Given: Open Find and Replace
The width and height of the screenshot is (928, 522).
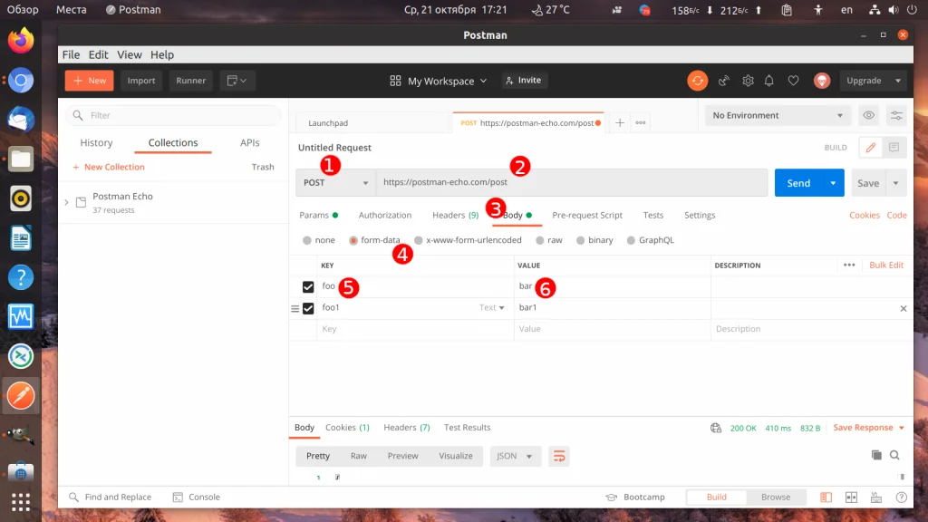Looking at the screenshot, I should click(x=110, y=498).
